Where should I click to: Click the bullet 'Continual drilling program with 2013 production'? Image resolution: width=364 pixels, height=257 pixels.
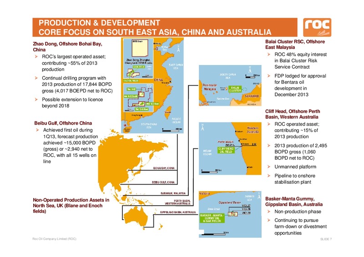click(x=77, y=84)
